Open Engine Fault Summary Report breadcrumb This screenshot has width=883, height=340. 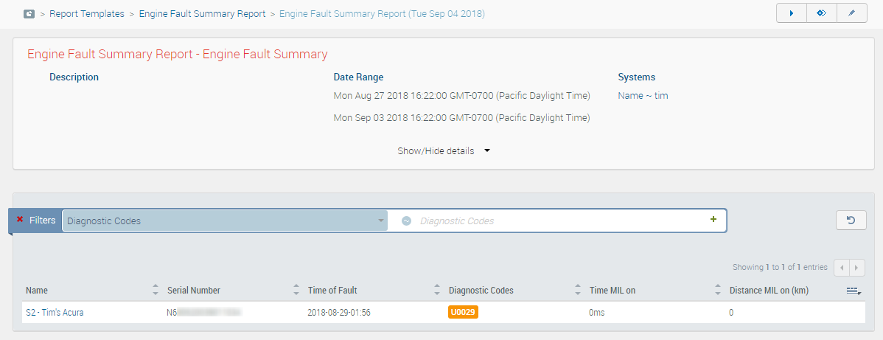coord(202,14)
